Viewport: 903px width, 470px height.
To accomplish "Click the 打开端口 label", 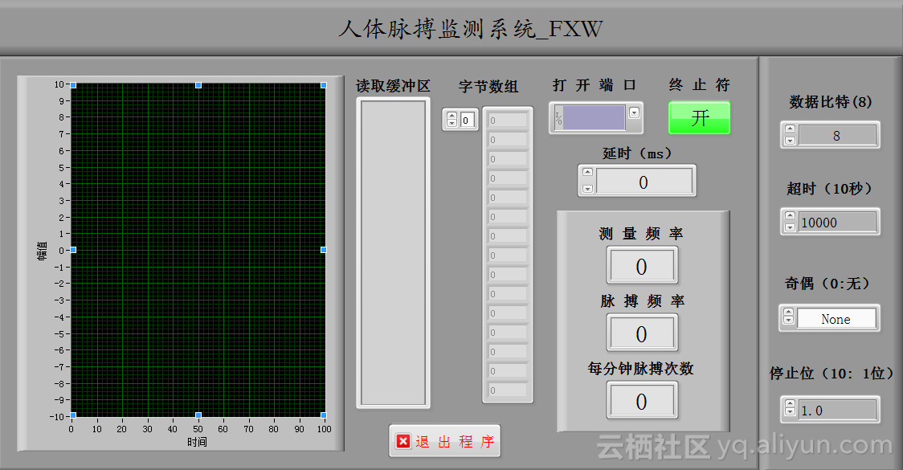I will pos(595,85).
